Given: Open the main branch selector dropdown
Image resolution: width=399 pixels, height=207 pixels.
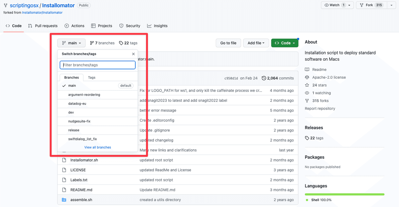Looking at the screenshot, I should [x=71, y=43].
